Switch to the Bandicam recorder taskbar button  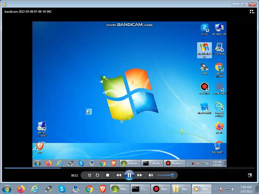coord(161,189)
